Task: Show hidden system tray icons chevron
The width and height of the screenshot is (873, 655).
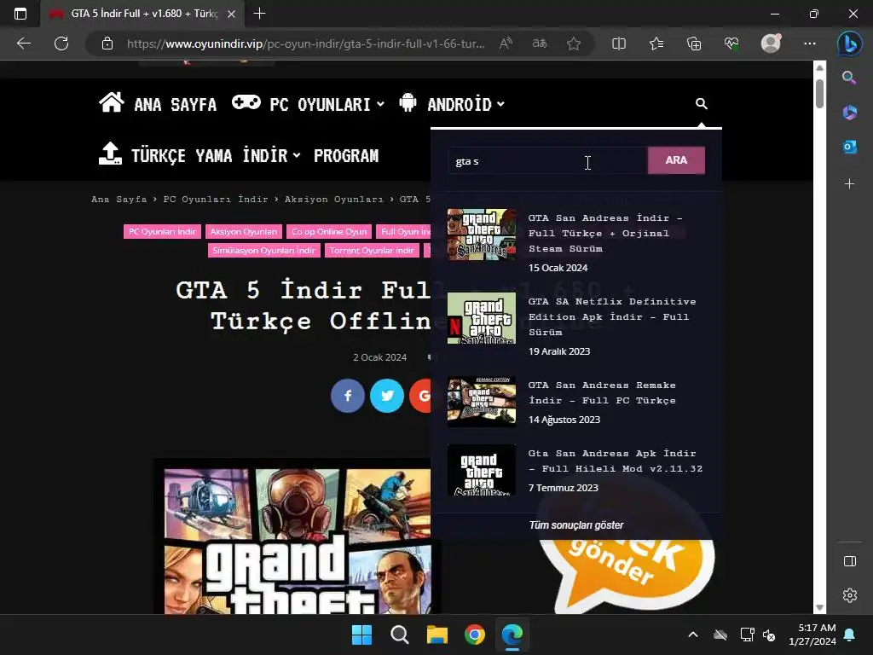Action: [692, 635]
